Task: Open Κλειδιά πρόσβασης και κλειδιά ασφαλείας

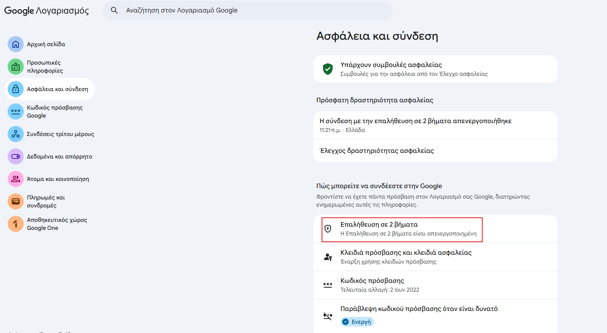Action: pos(406,257)
